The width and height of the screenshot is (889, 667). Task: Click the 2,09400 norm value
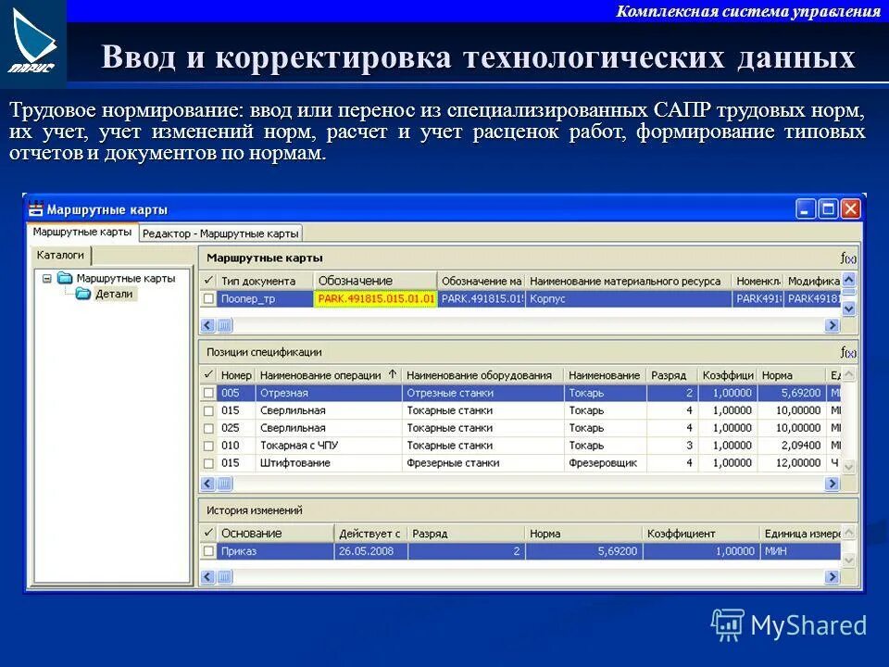point(792,446)
